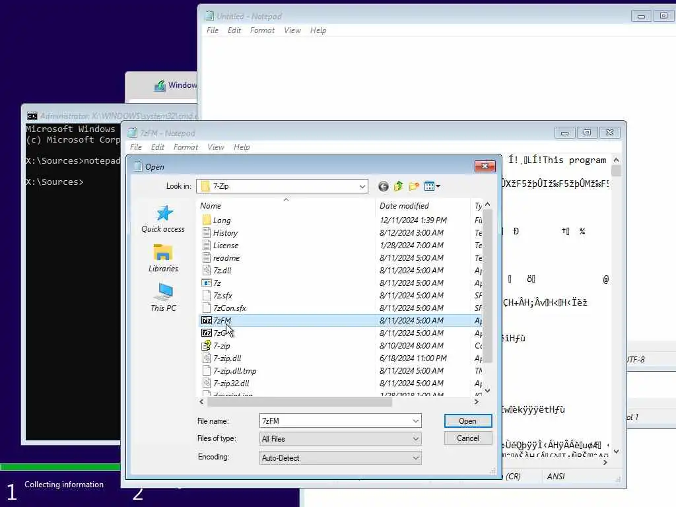The width and height of the screenshot is (676, 507).
Task: Click the 7z.dll file icon
Action: tap(207, 270)
